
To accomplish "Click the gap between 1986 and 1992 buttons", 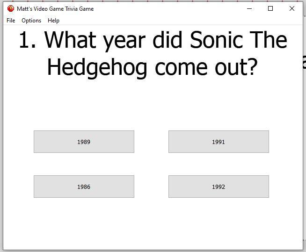I will pos(151,187).
